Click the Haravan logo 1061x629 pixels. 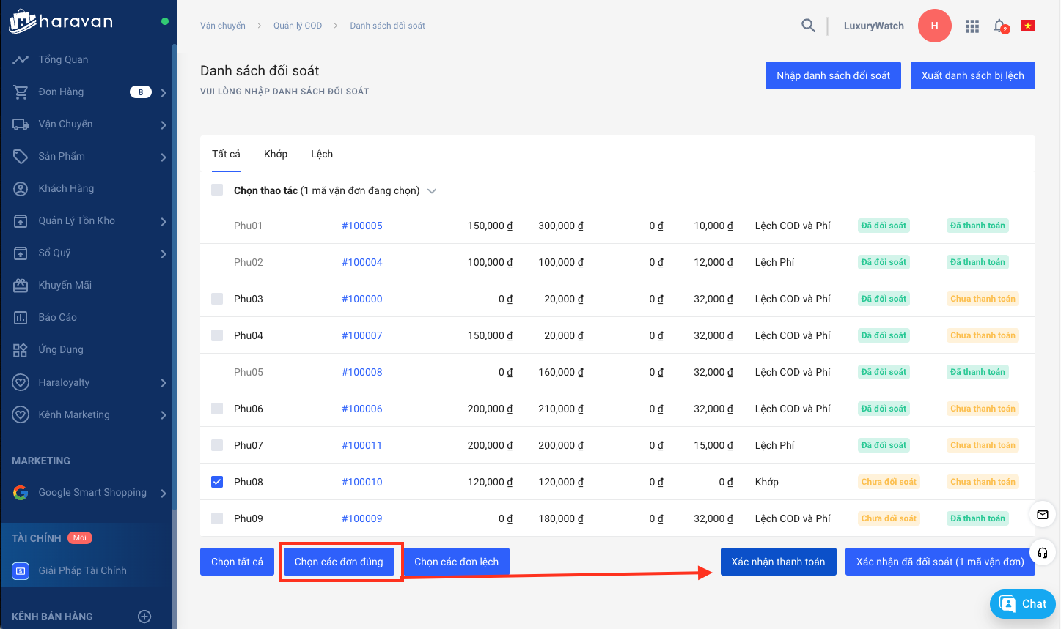point(62,21)
